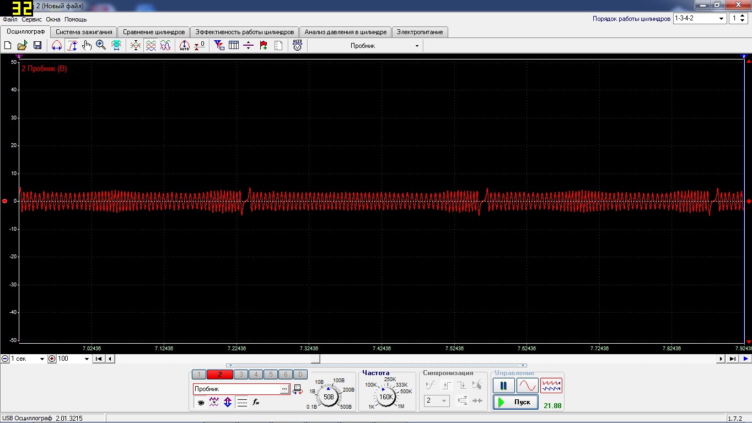752x423 pixels.
Task: Click the cyan fit-waveform toolbar icon
Action: [116, 46]
